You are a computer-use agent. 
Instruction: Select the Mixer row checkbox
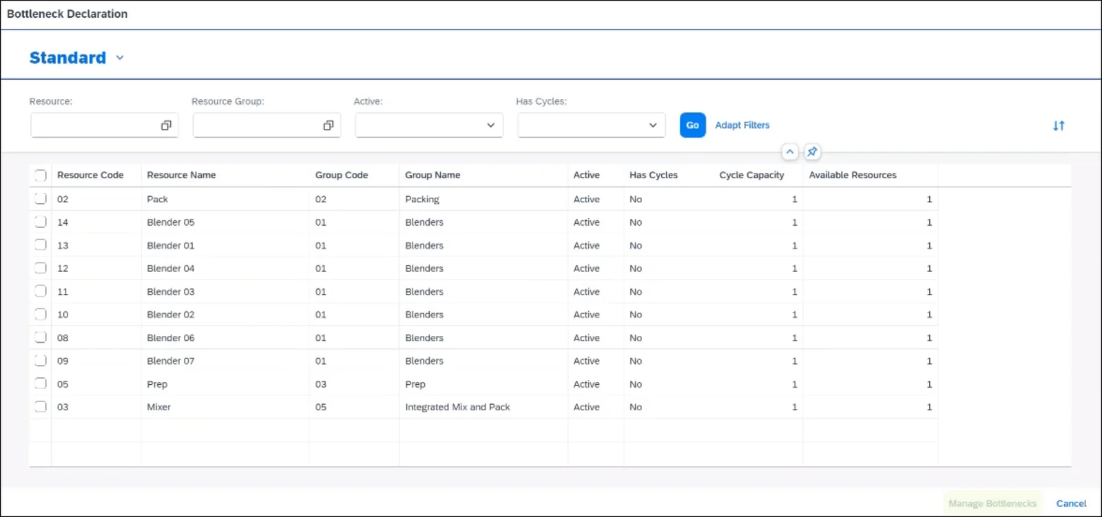click(41, 406)
